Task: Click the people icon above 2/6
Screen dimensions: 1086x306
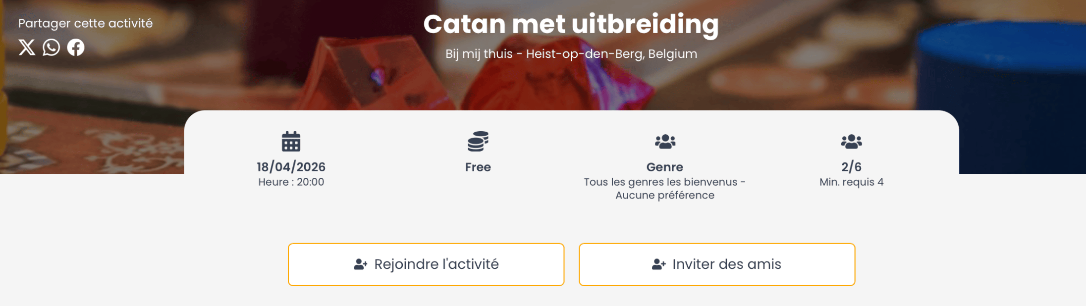Action: tap(851, 142)
